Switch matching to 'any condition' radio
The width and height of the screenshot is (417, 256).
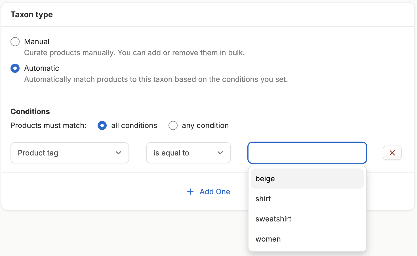point(173,125)
